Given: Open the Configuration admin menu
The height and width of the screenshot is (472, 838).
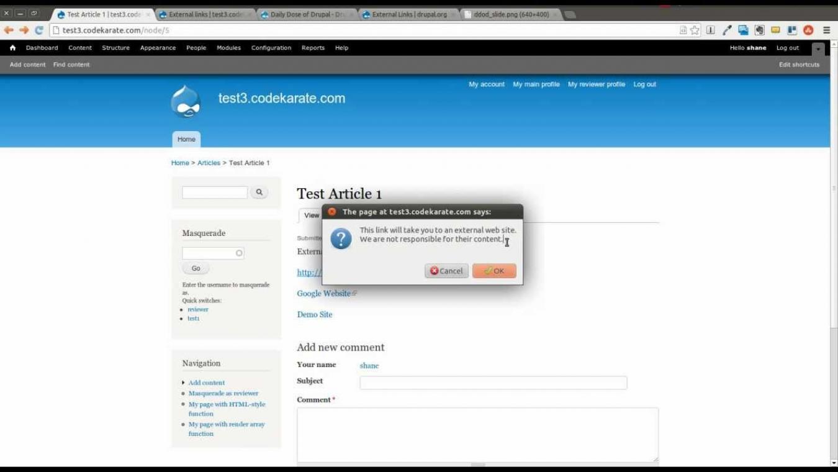Looking at the screenshot, I should tap(271, 48).
